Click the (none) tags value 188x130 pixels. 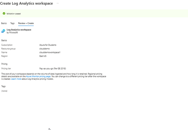(4, 91)
